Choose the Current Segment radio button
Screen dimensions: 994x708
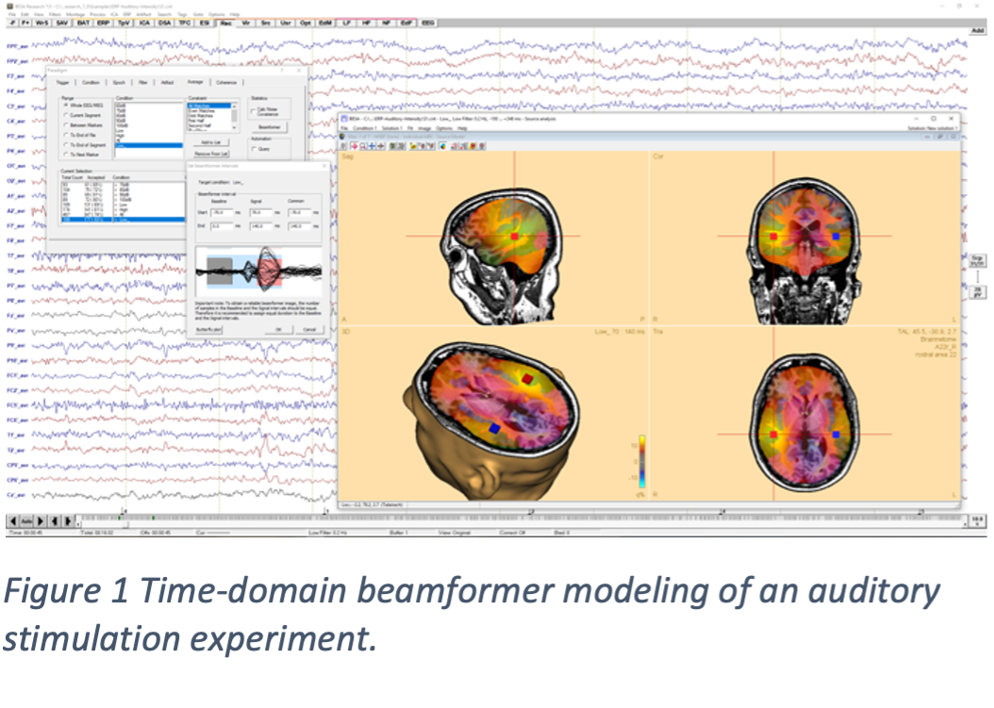tap(64, 117)
